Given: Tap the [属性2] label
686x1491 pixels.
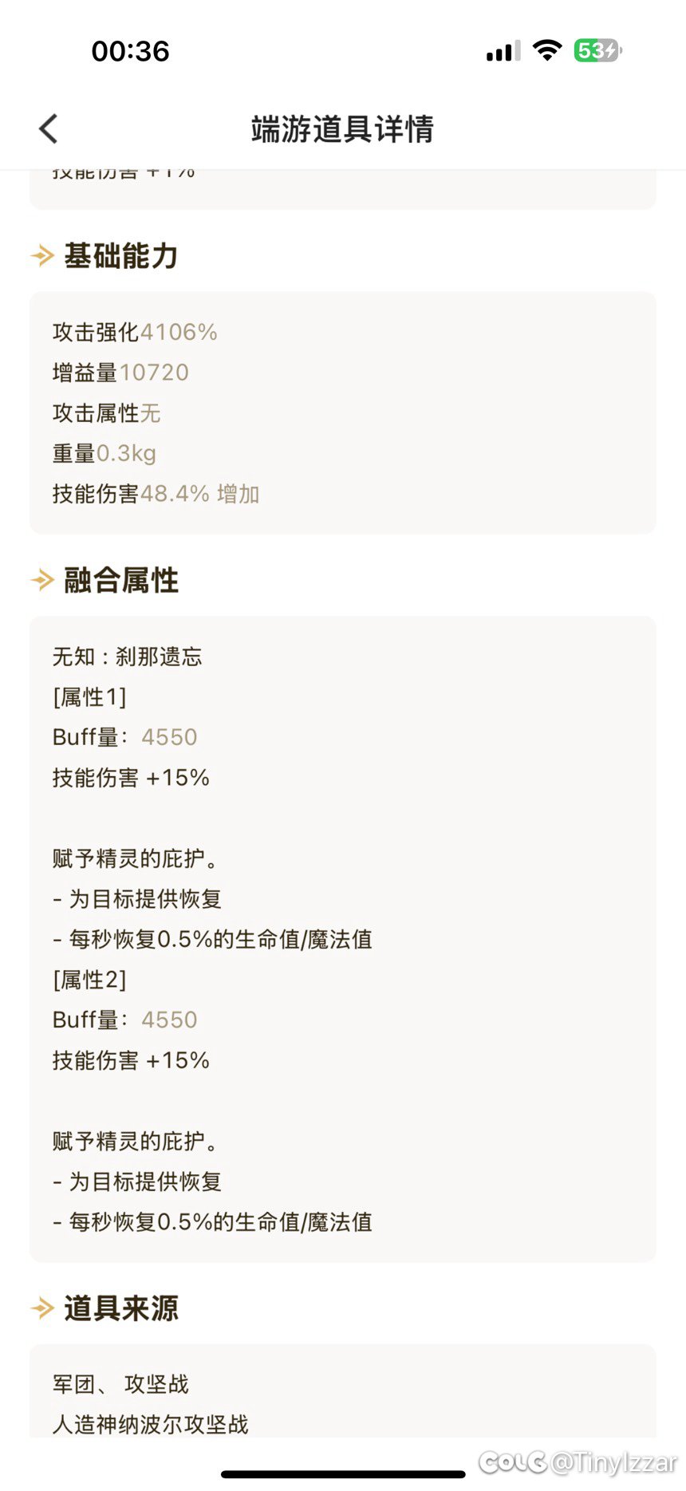Looking at the screenshot, I should click(x=89, y=980).
